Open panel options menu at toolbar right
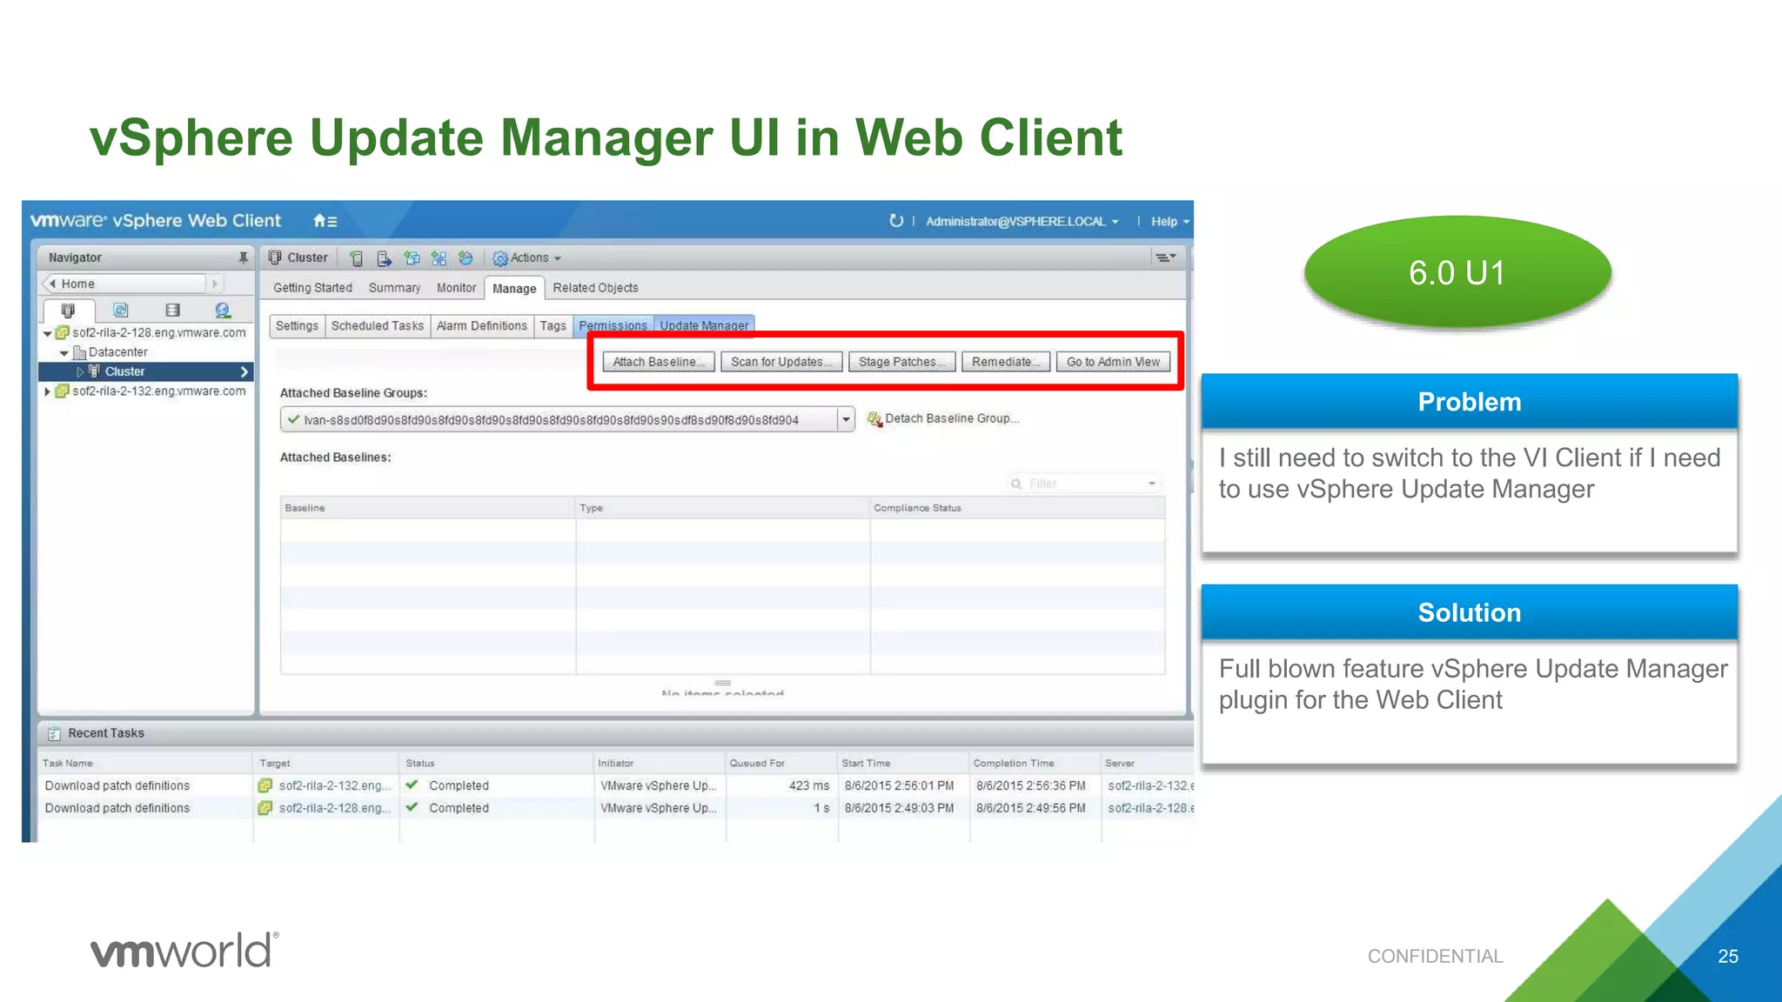 [x=1165, y=257]
